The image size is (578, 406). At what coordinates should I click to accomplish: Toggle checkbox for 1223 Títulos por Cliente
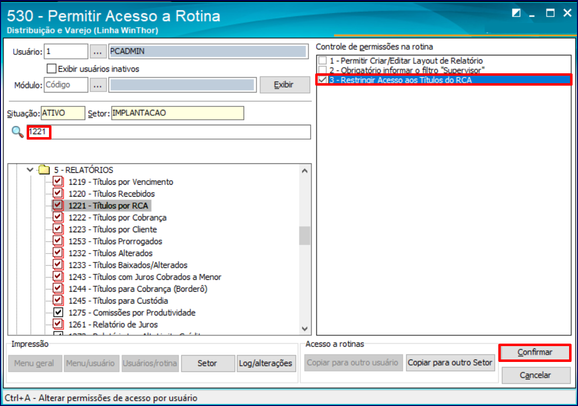pos(58,229)
